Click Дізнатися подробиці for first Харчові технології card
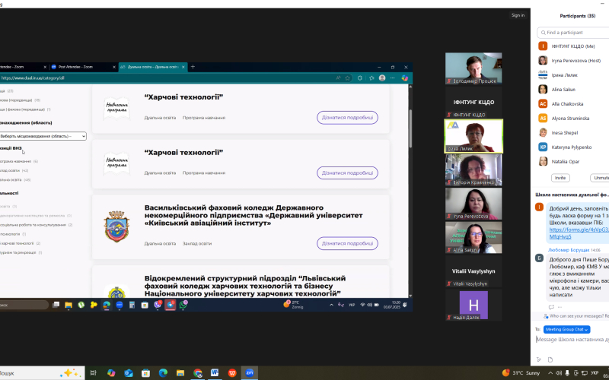The image size is (609, 380). point(347,118)
